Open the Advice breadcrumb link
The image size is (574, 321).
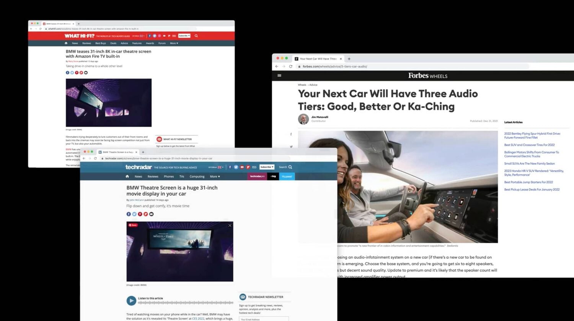tap(313, 85)
